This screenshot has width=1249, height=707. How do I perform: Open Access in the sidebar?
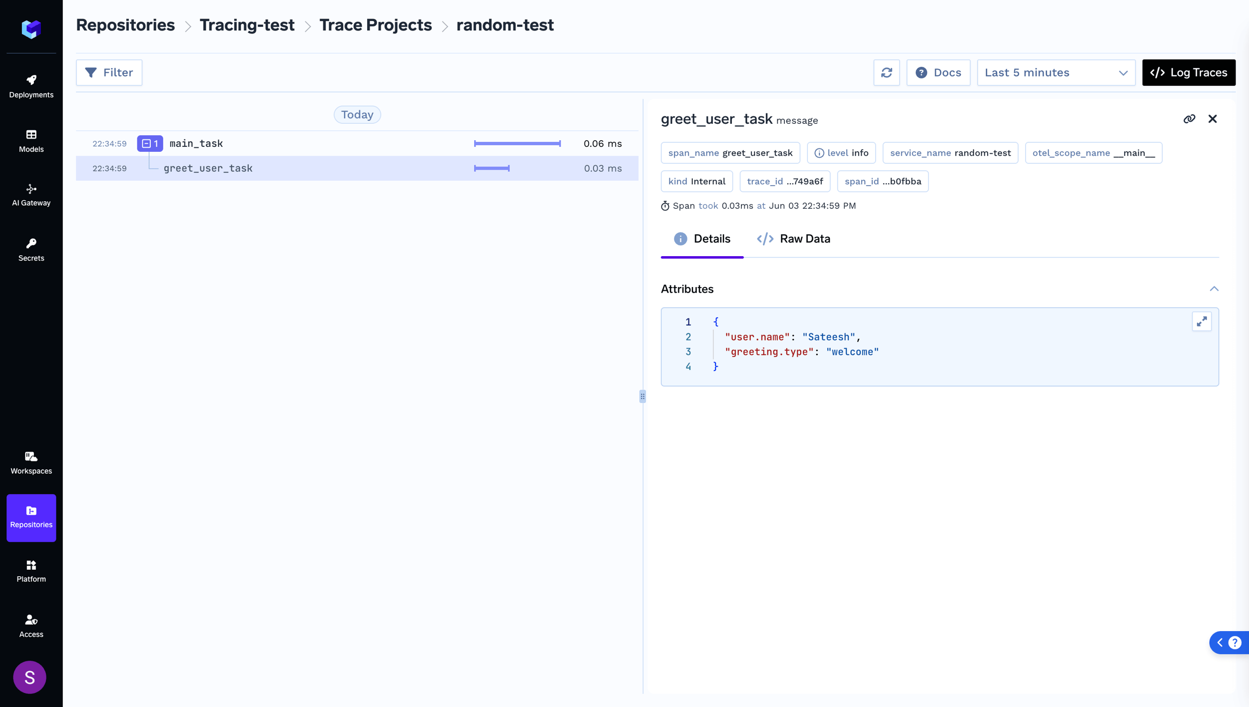31,626
